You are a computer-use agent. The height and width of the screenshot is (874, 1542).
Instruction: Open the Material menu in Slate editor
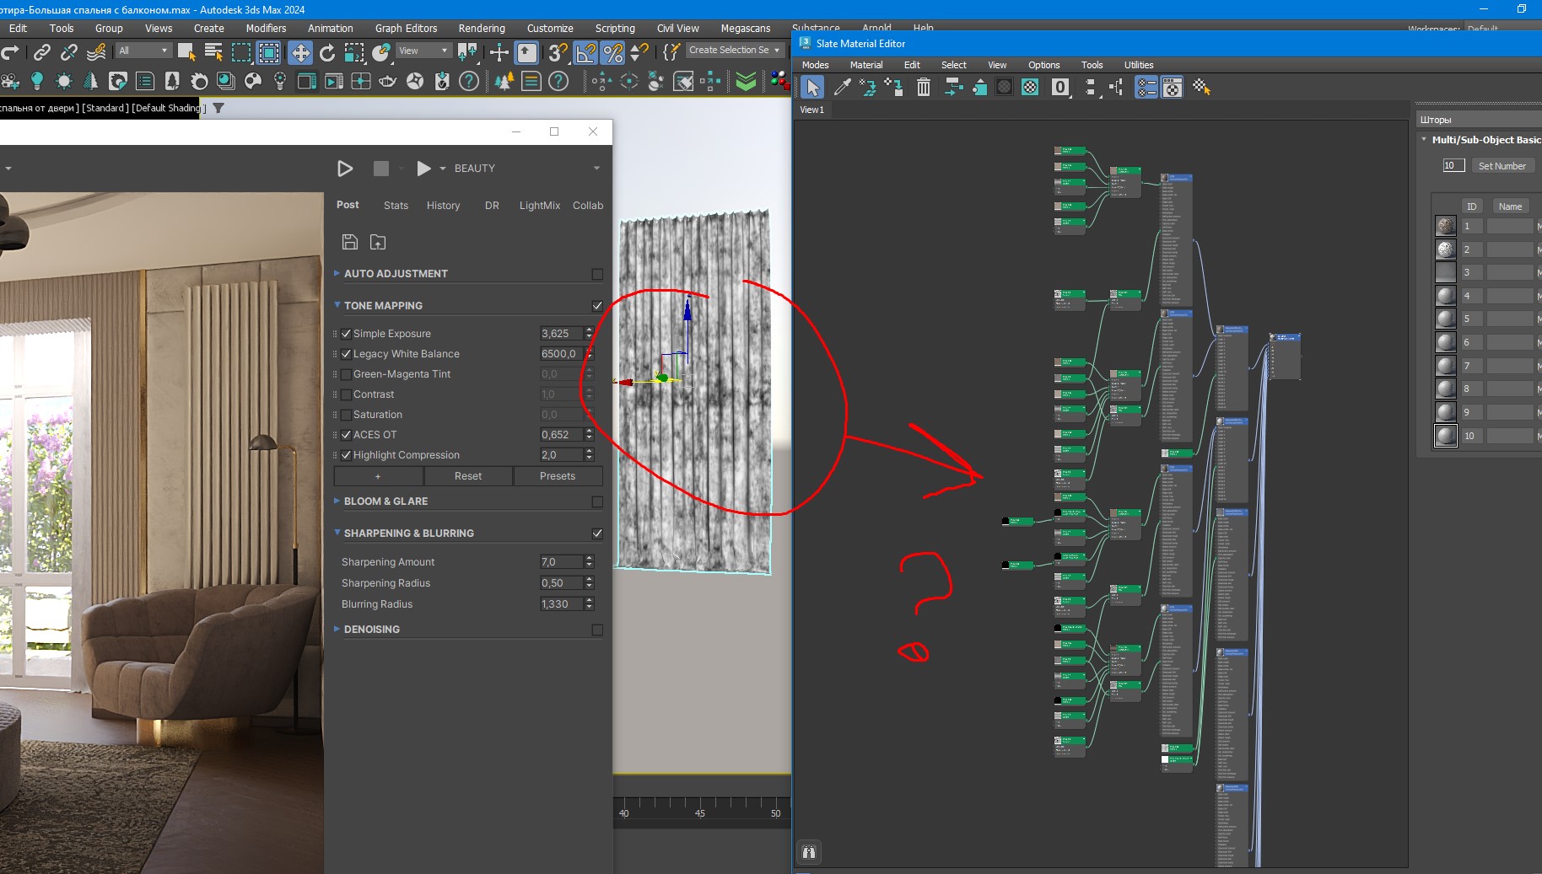pyautogui.click(x=865, y=65)
